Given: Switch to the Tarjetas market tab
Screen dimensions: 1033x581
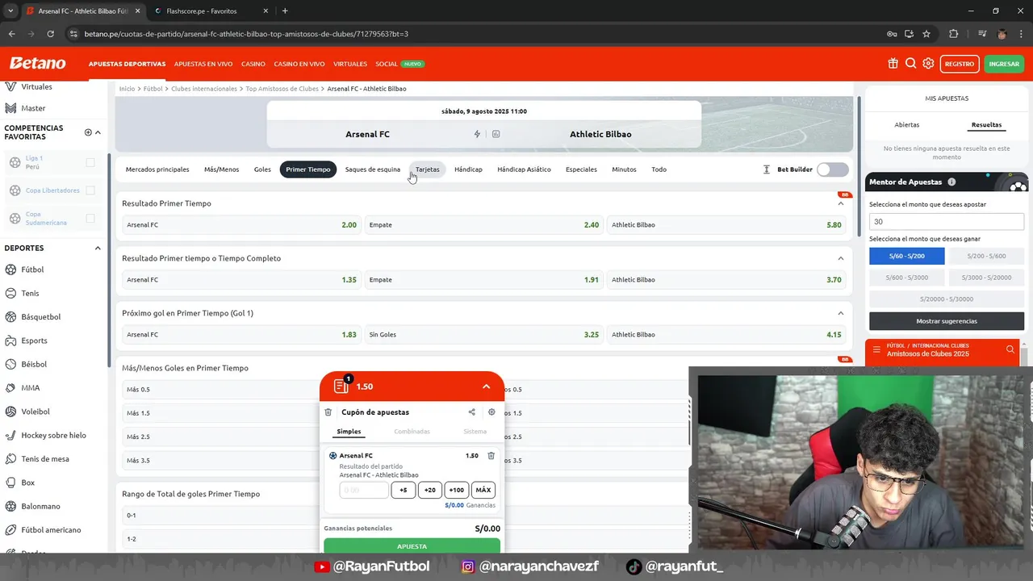Looking at the screenshot, I should (427, 169).
